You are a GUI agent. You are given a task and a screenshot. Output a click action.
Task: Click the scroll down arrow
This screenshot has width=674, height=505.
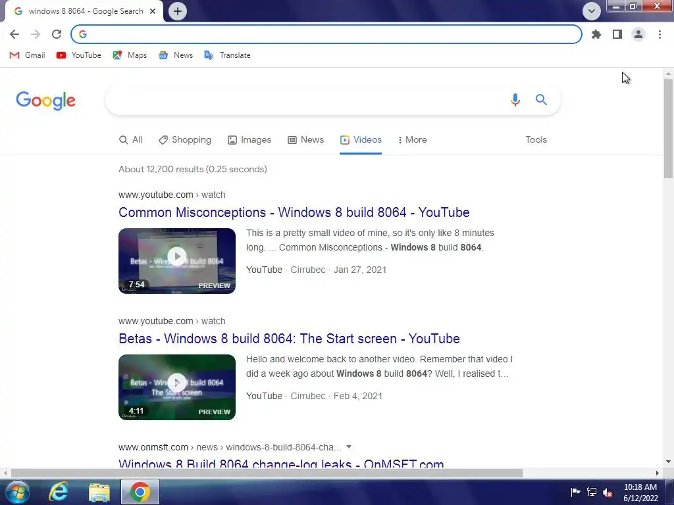(x=668, y=462)
